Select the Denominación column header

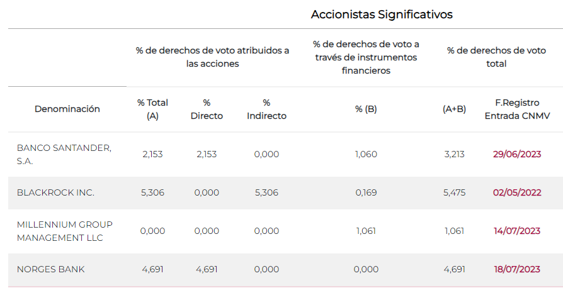pyautogui.click(x=67, y=109)
